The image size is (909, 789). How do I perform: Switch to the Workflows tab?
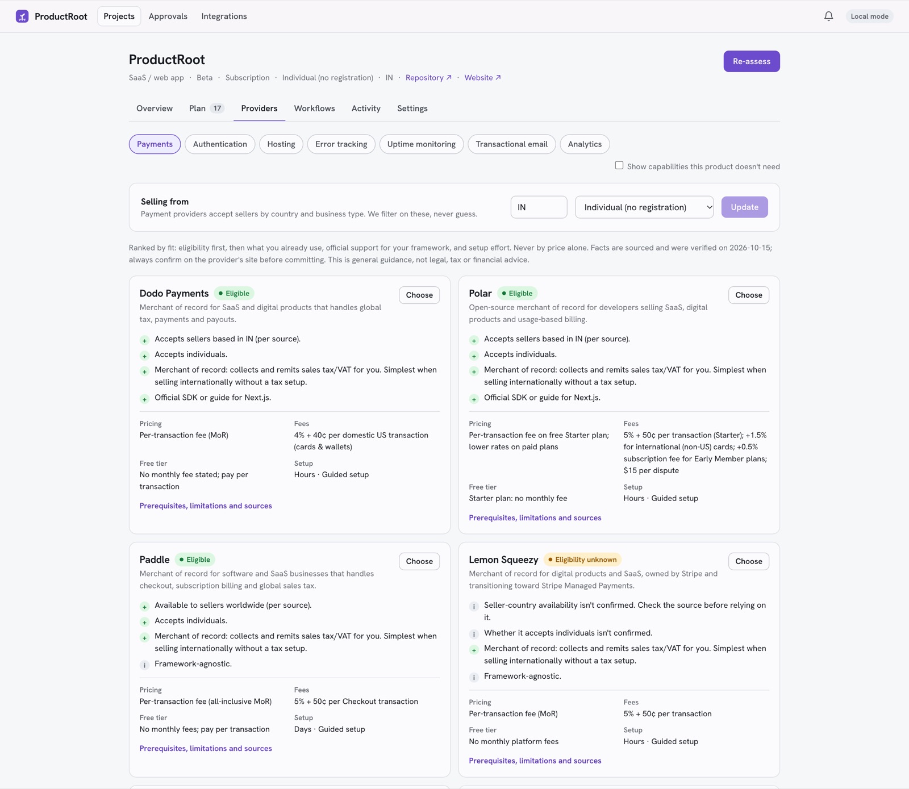(x=314, y=108)
